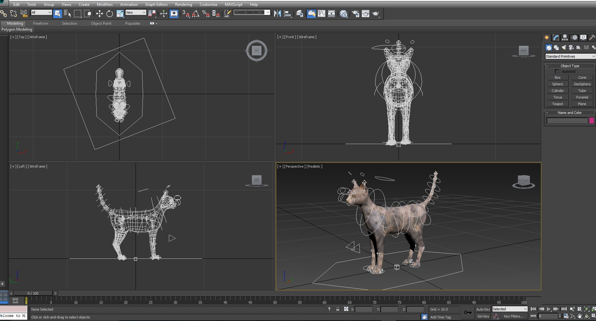
Task: Click the Mirror tool icon
Action: point(278,13)
